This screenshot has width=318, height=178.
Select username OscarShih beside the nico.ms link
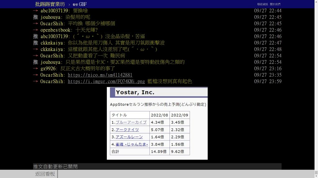click(52, 75)
